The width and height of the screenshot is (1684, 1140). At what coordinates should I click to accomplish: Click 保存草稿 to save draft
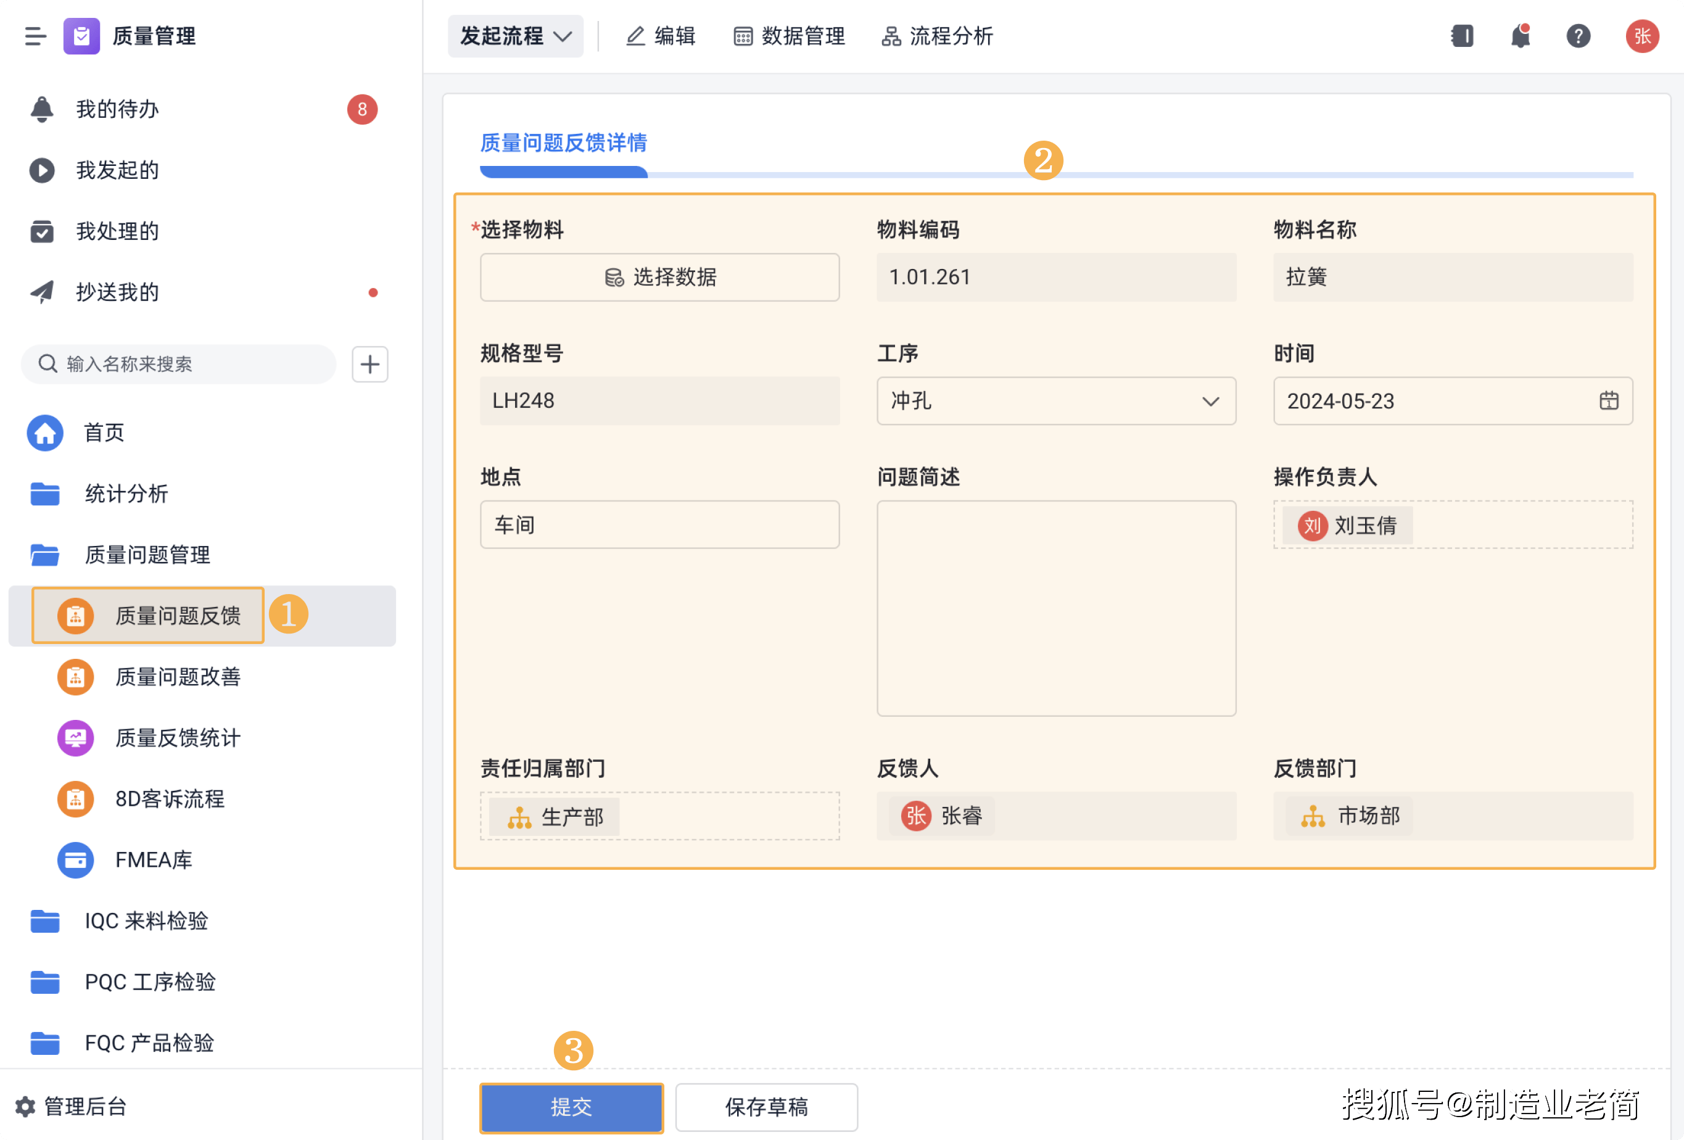click(766, 1107)
